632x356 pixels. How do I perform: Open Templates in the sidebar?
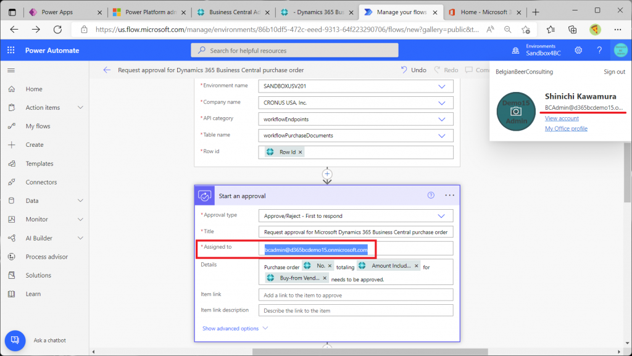coord(39,164)
